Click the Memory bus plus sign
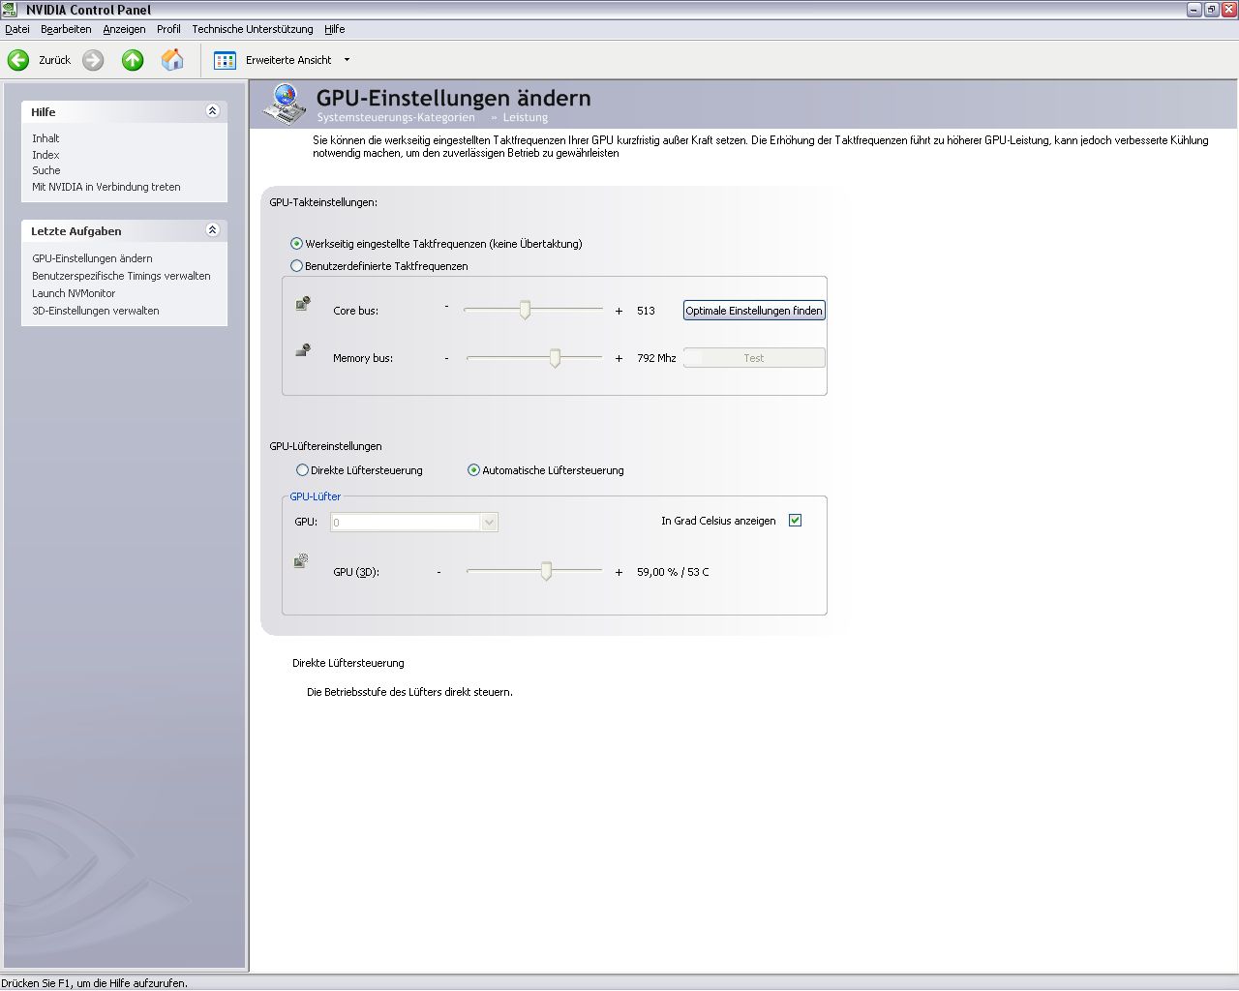This screenshot has height=991, width=1239. pyautogui.click(x=619, y=358)
